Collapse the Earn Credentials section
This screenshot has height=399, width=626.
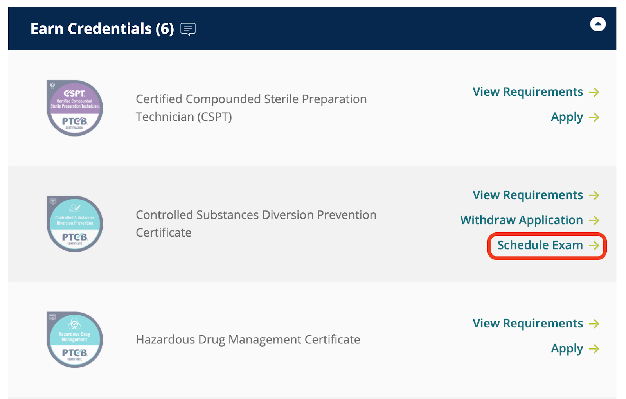click(x=597, y=24)
